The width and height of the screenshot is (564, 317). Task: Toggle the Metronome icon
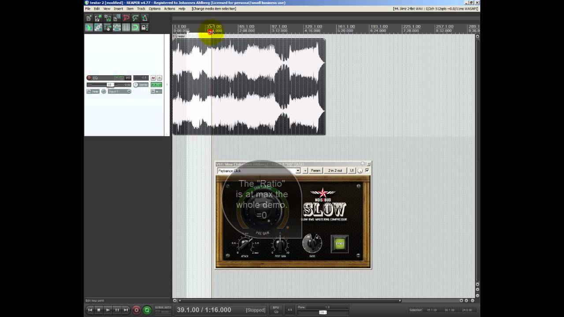[145, 18]
